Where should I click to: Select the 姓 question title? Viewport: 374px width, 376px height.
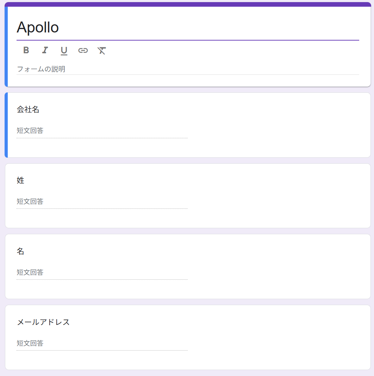click(21, 181)
